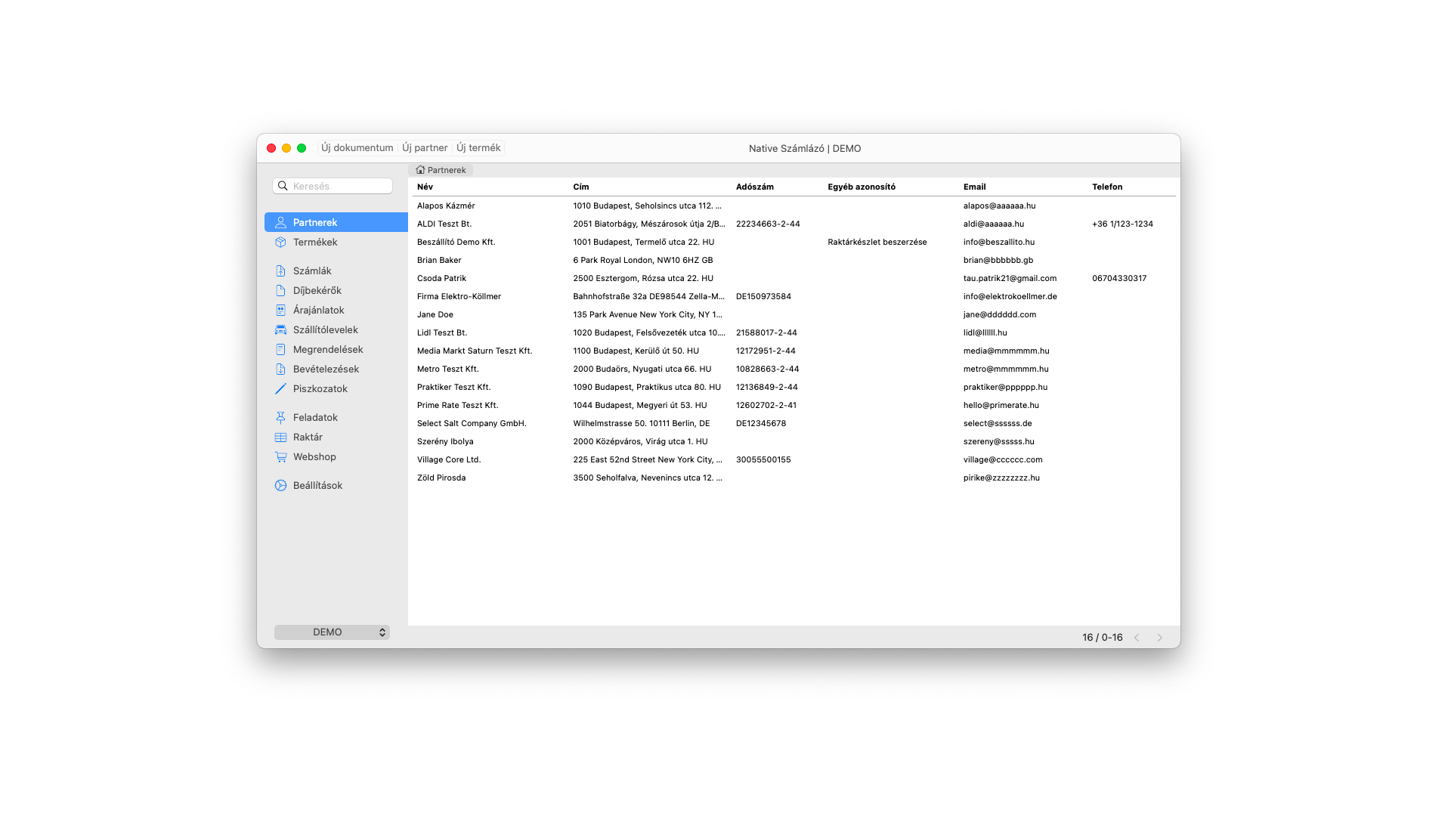The height and width of the screenshot is (816, 1451).
Task: Open the Díjbekérők section
Action: click(280, 290)
